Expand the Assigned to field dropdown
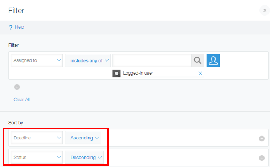Image resolution: width=270 pixels, height=167 pixels. [37, 60]
